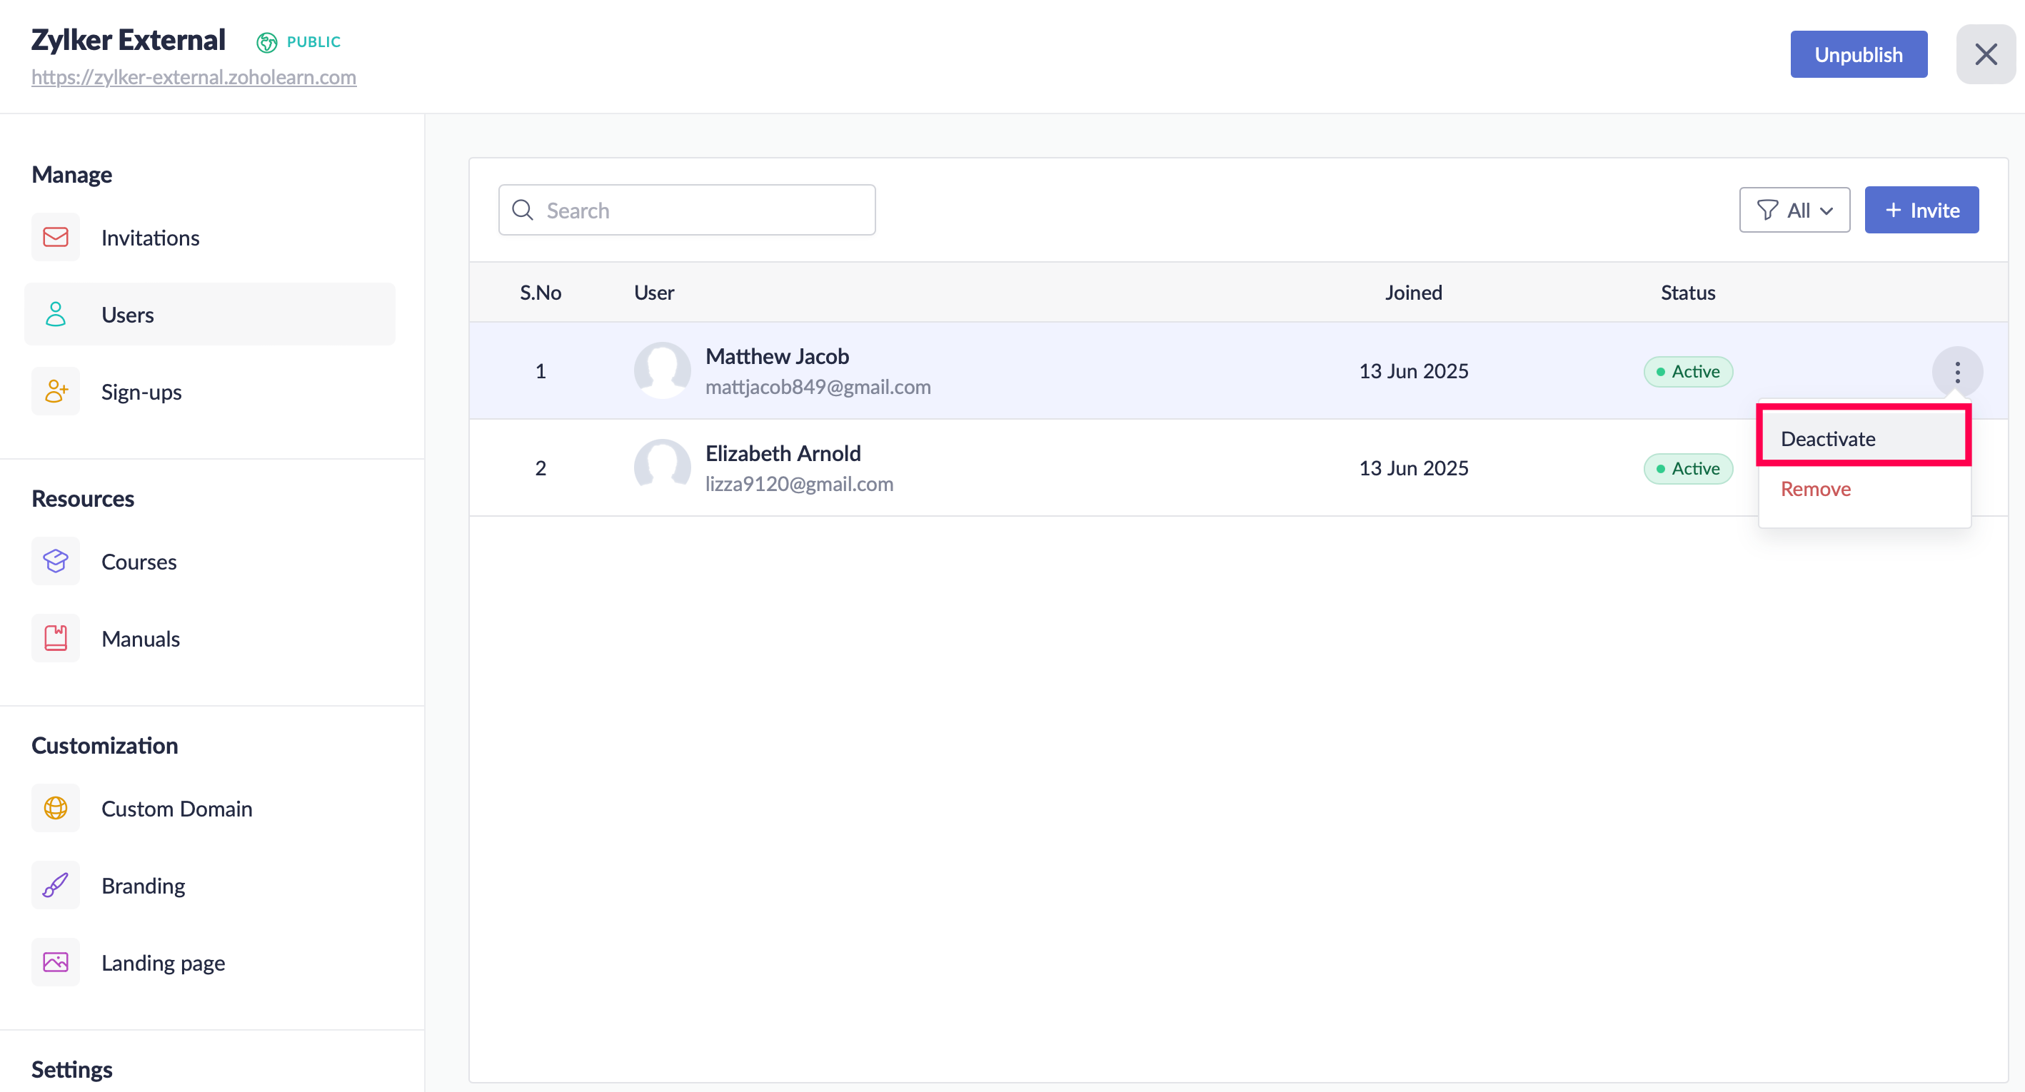Click the Branding paintbrush icon
The width and height of the screenshot is (2025, 1092).
pyautogui.click(x=55, y=884)
